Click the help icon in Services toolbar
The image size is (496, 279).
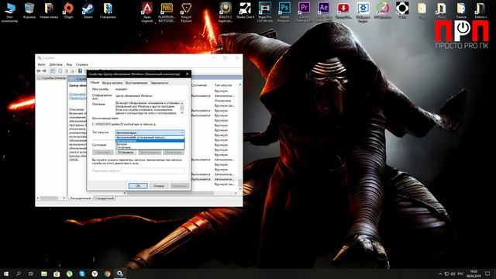(80, 71)
